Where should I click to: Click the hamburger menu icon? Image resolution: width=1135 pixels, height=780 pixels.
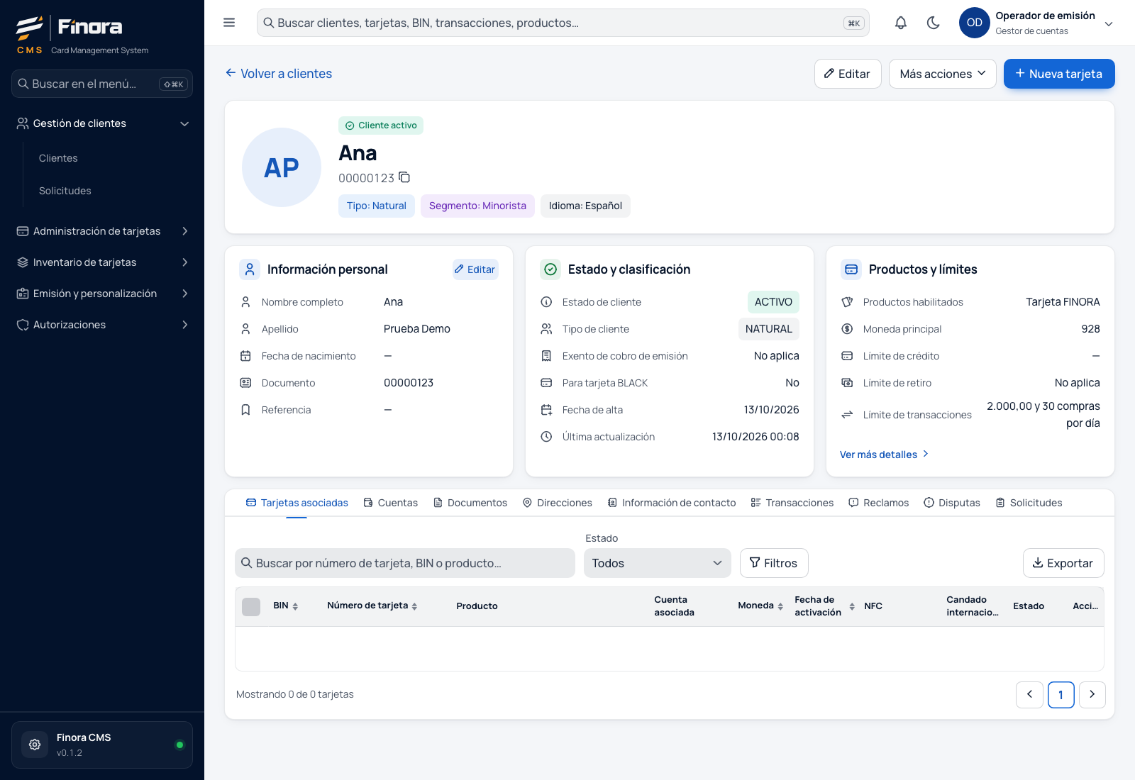pyautogui.click(x=229, y=23)
